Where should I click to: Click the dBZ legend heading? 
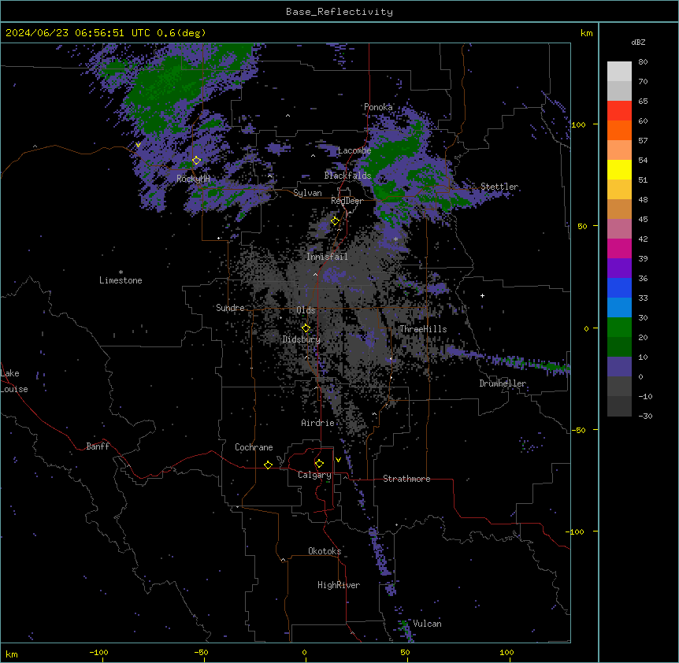[x=638, y=42]
